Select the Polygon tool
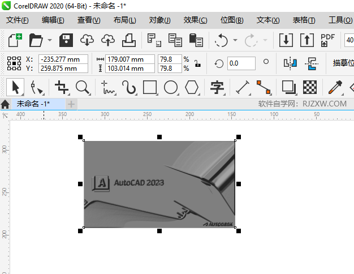The width and height of the screenshot is (354, 274). pos(192,87)
